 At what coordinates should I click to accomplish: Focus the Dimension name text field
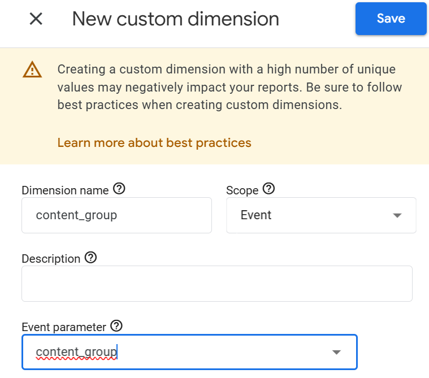[116, 215]
